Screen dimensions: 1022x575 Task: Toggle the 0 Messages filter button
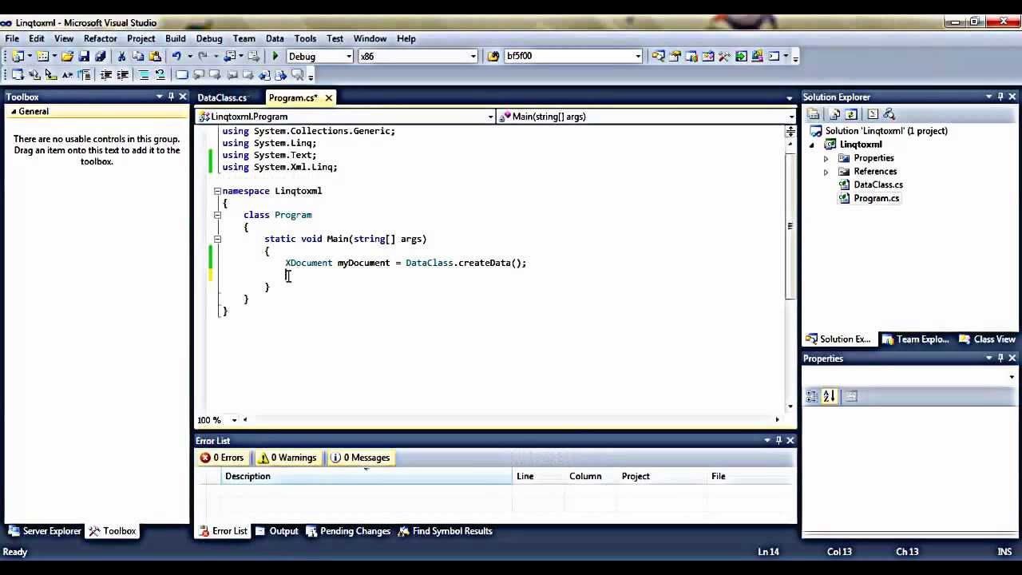click(x=361, y=458)
